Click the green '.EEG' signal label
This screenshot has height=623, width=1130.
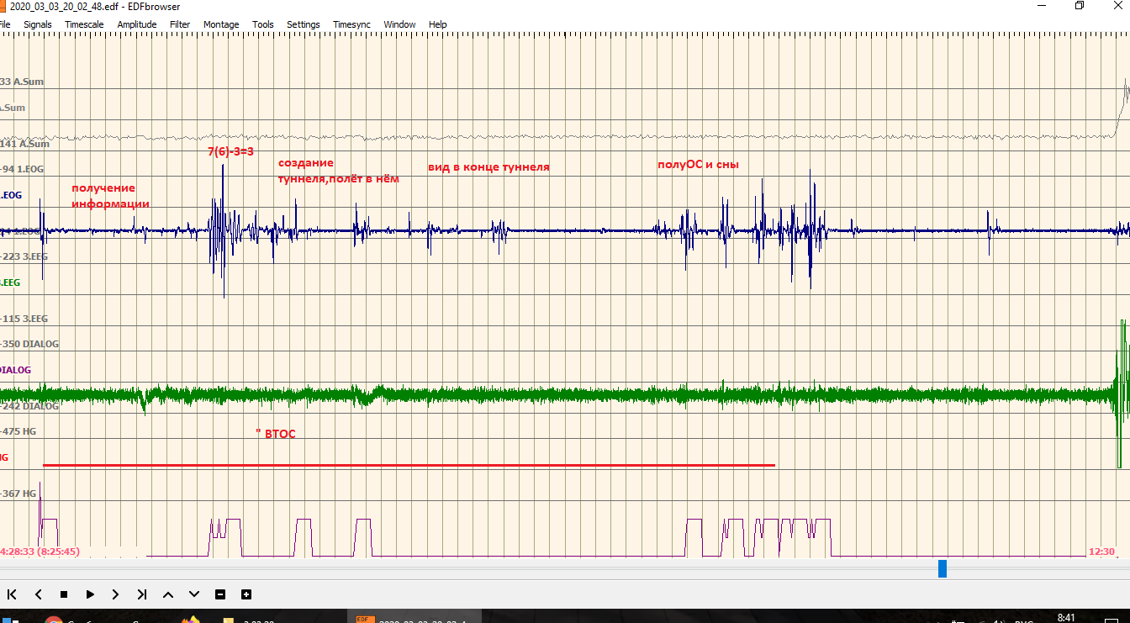pos(10,282)
